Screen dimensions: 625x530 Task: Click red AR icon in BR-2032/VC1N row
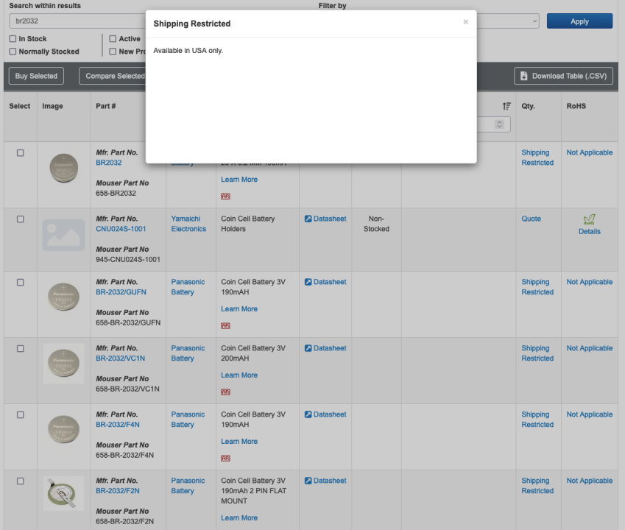click(x=225, y=392)
